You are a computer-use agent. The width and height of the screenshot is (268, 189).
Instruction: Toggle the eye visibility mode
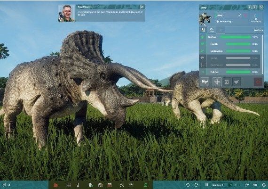pyautogui.click(x=255, y=185)
